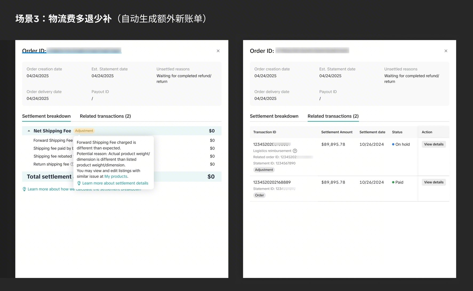Click the lightbulb icon below Total settlement
473x291 pixels.
tap(24, 189)
